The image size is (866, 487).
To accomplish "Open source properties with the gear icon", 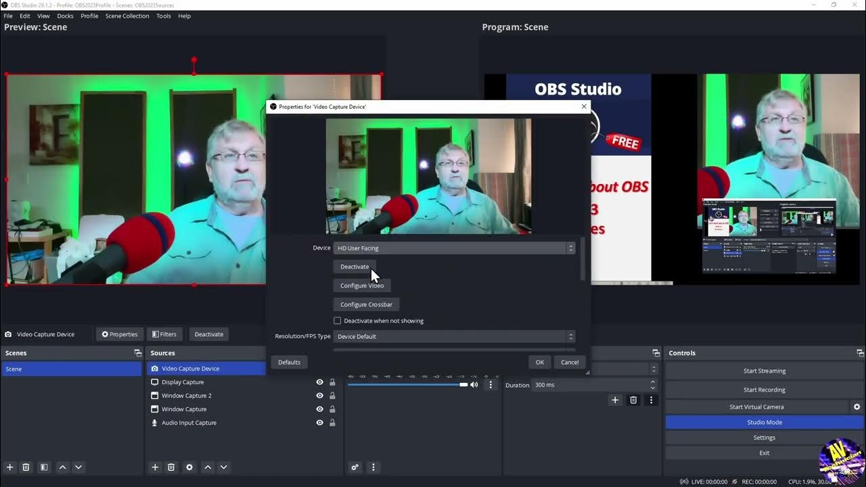I will (x=189, y=467).
